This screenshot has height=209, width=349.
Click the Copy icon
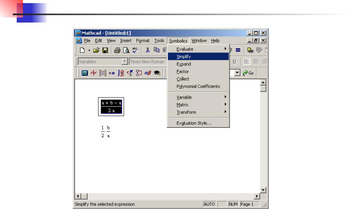coord(157,50)
